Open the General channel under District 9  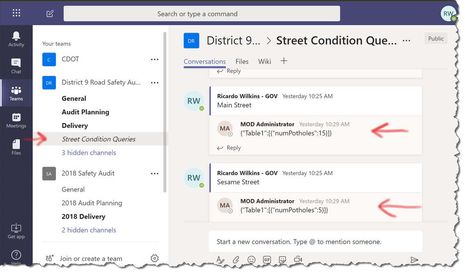pyautogui.click(x=74, y=99)
